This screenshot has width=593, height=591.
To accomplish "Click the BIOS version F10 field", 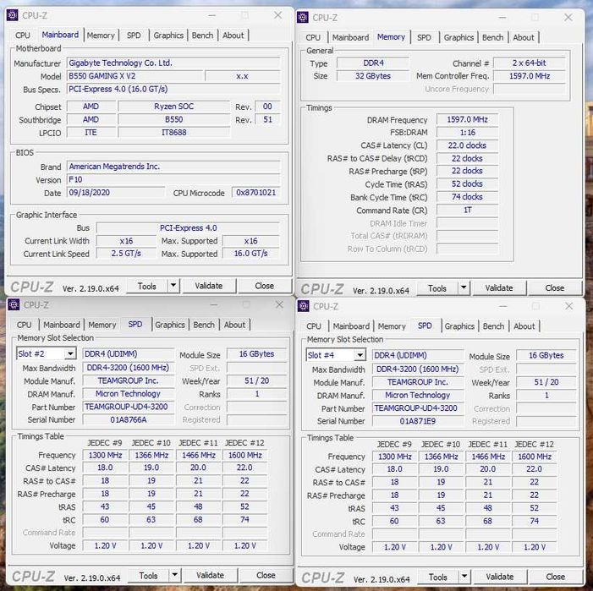I will pos(173,179).
